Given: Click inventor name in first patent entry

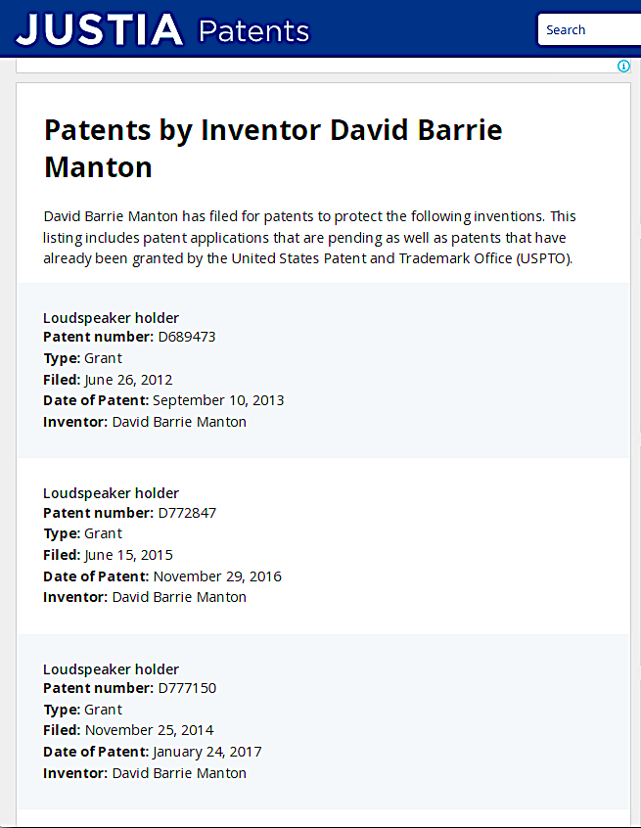Looking at the screenshot, I should point(179,422).
